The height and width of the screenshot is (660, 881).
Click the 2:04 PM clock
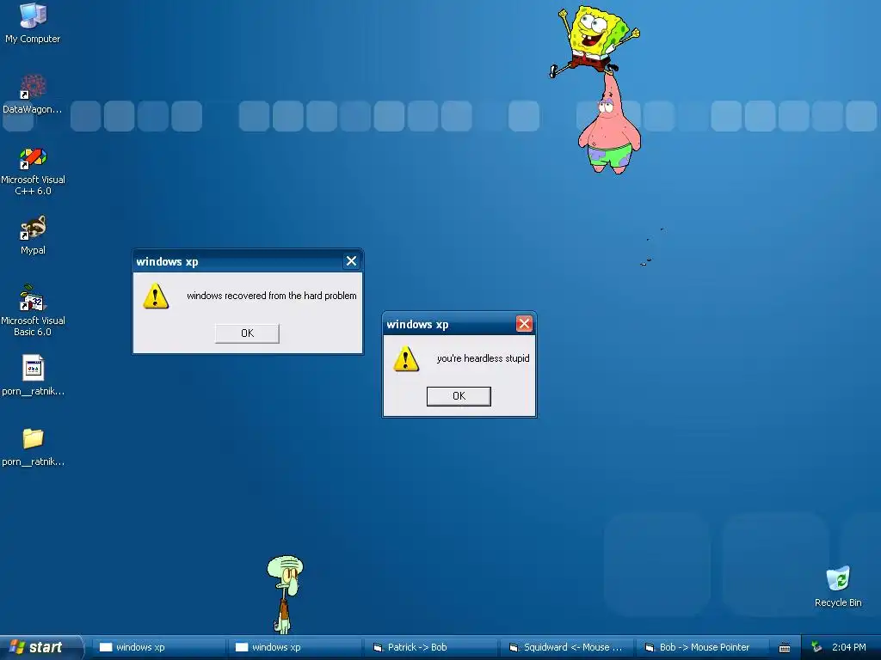[848, 647]
